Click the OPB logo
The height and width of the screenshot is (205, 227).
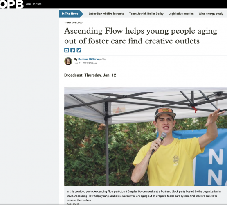(x=11, y=4)
